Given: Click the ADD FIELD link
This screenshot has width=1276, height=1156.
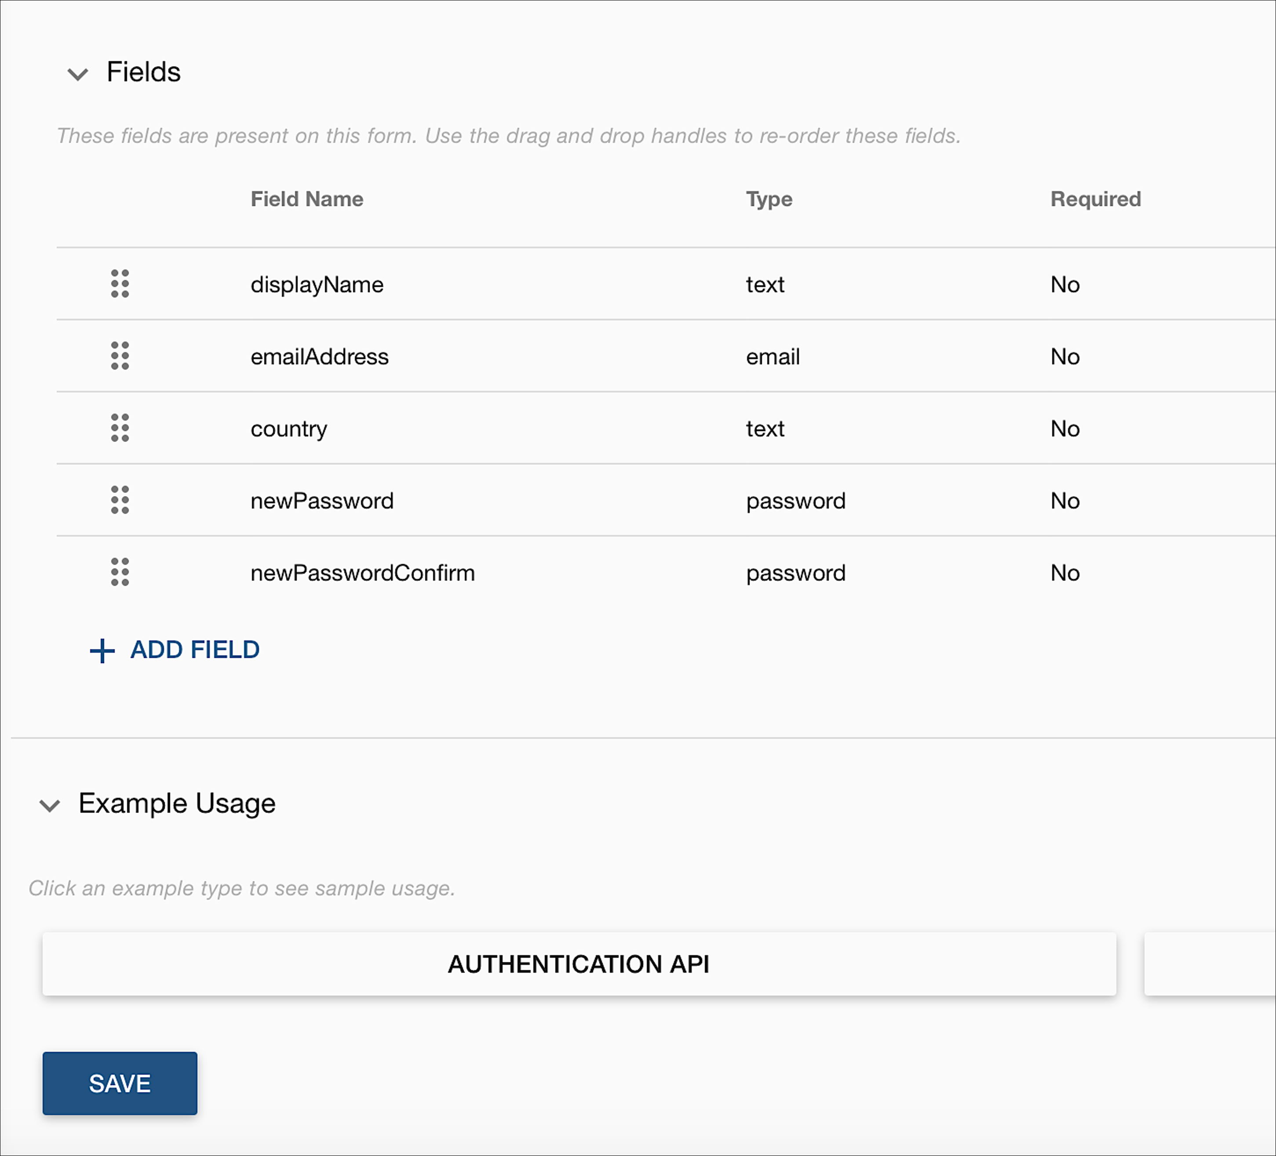Looking at the screenshot, I should [x=194, y=650].
